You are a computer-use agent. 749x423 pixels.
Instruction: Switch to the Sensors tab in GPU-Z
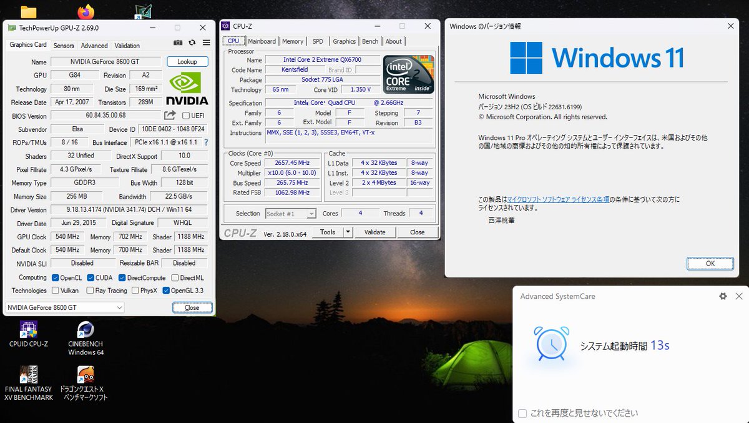pos(64,46)
